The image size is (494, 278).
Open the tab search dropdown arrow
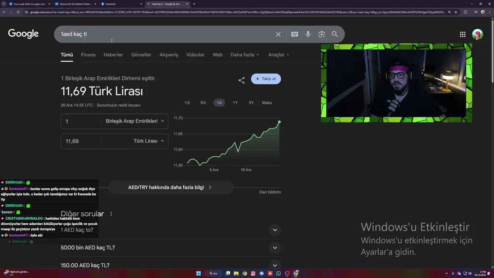coord(4,4)
